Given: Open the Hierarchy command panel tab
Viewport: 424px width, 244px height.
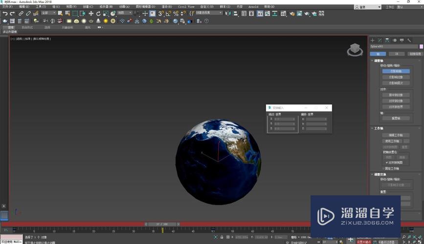Looking at the screenshot, I should click(387, 40).
